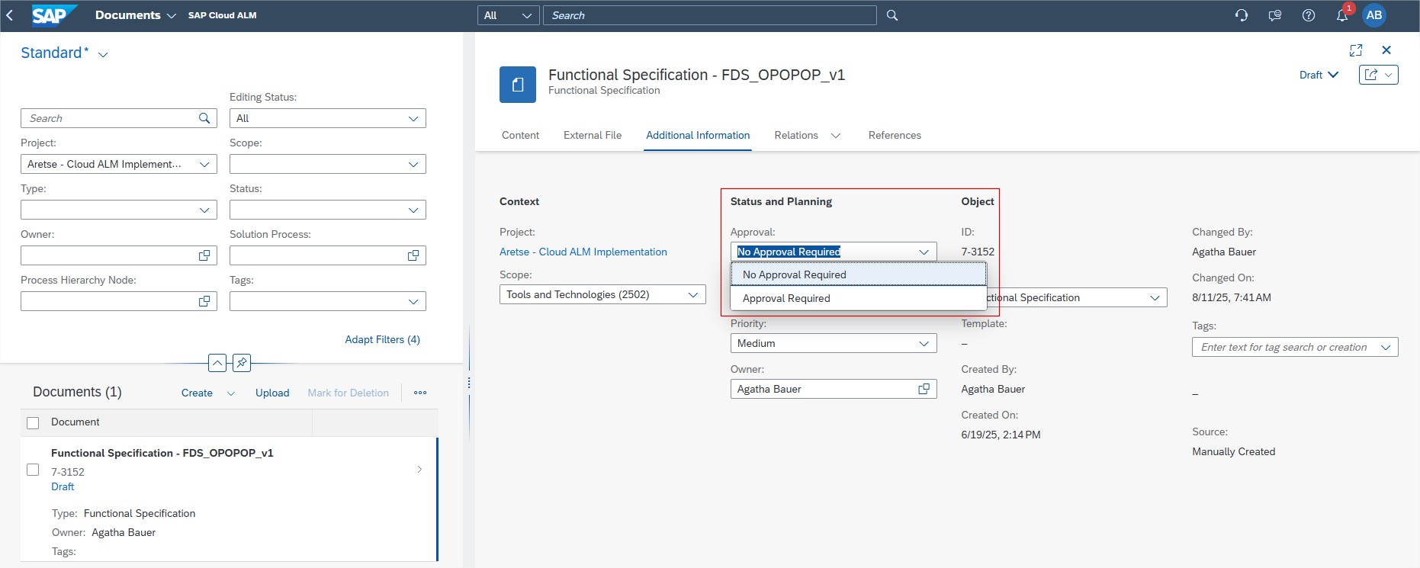Screen dimensions: 1420x568
Task: Click the notifications bell icon
Action: tap(1341, 15)
